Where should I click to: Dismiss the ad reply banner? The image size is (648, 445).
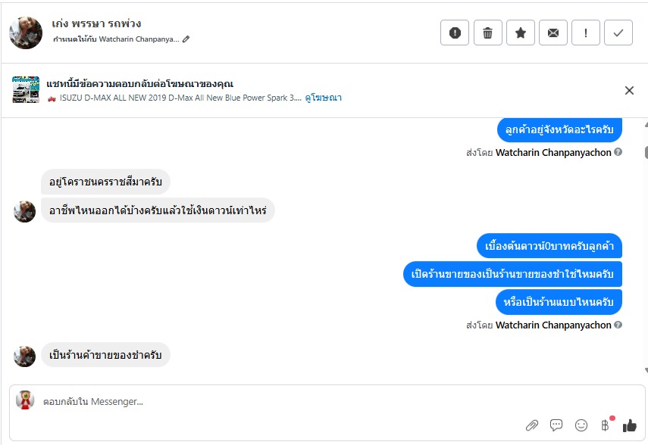click(629, 90)
